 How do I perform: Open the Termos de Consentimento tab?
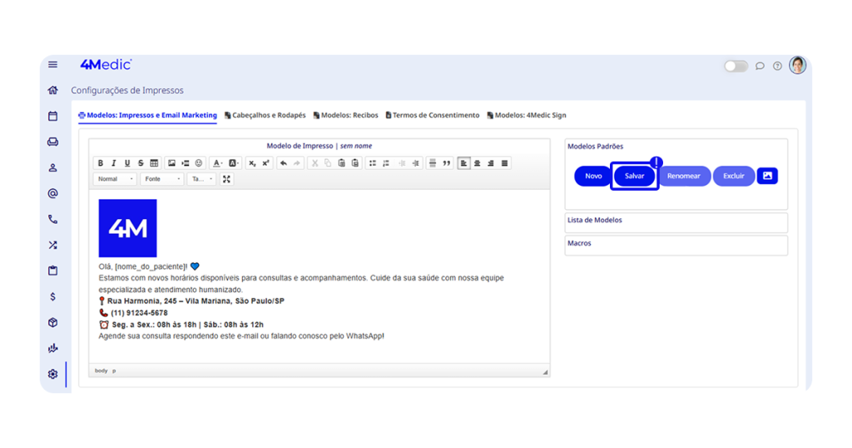(x=433, y=116)
